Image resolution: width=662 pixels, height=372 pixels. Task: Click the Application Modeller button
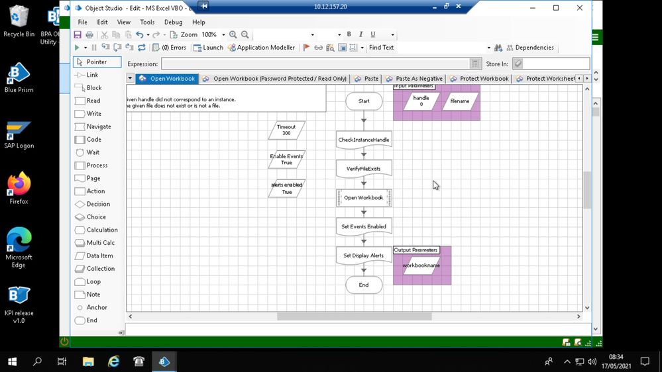click(262, 48)
